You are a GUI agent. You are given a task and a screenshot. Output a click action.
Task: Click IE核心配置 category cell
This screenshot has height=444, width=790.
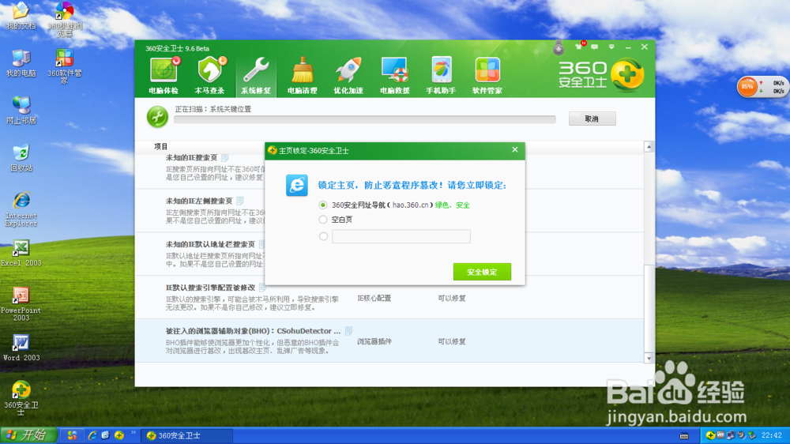coord(374,298)
